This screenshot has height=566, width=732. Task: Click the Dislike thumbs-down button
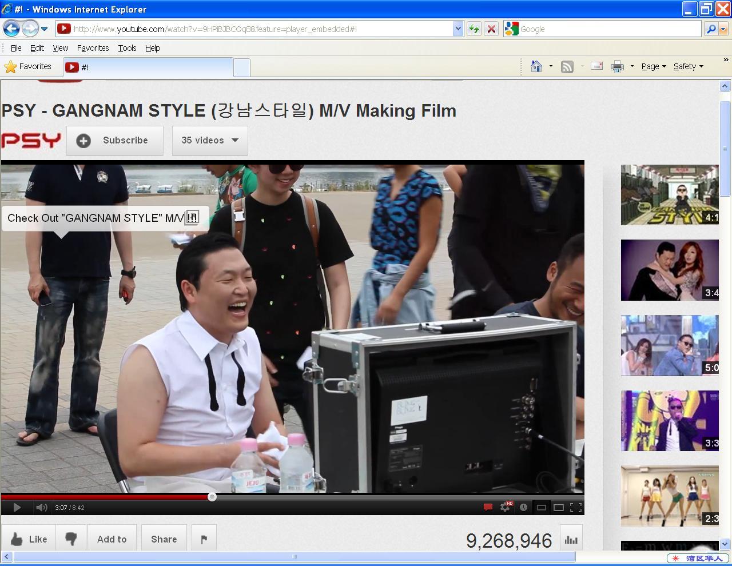(x=71, y=539)
